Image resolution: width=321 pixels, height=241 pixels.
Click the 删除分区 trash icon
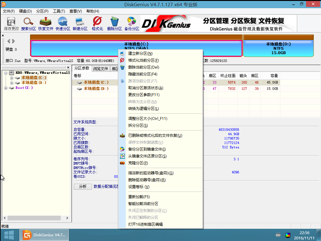115,23
